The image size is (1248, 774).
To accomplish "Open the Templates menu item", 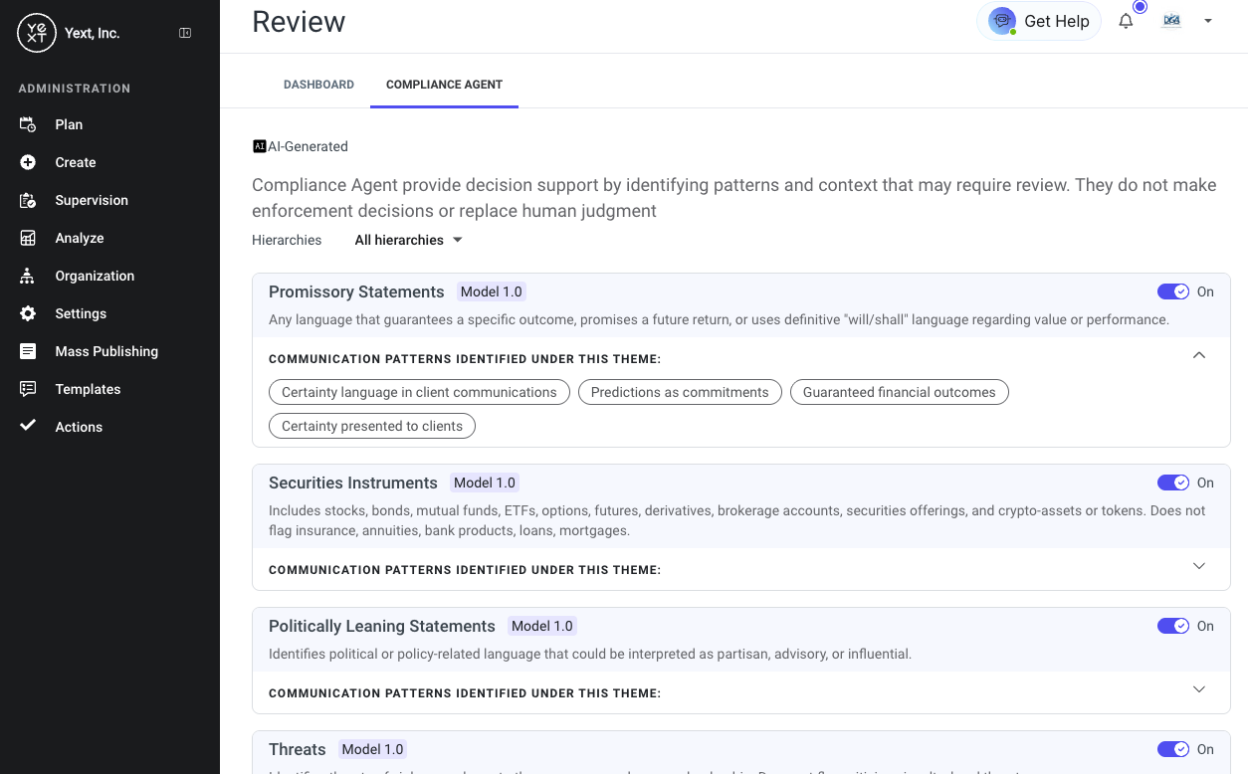I will coord(88,389).
